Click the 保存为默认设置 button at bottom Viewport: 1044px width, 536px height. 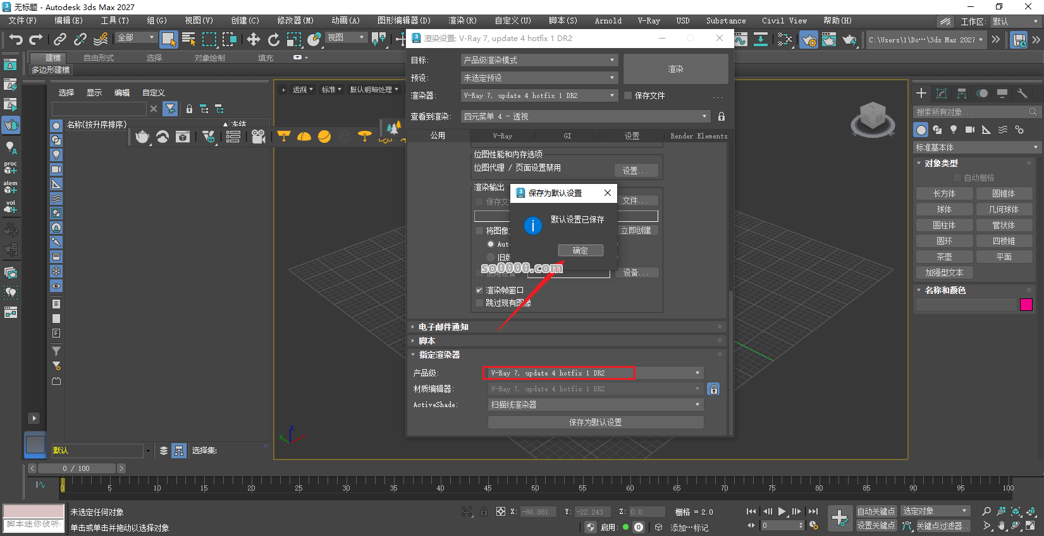(596, 422)
